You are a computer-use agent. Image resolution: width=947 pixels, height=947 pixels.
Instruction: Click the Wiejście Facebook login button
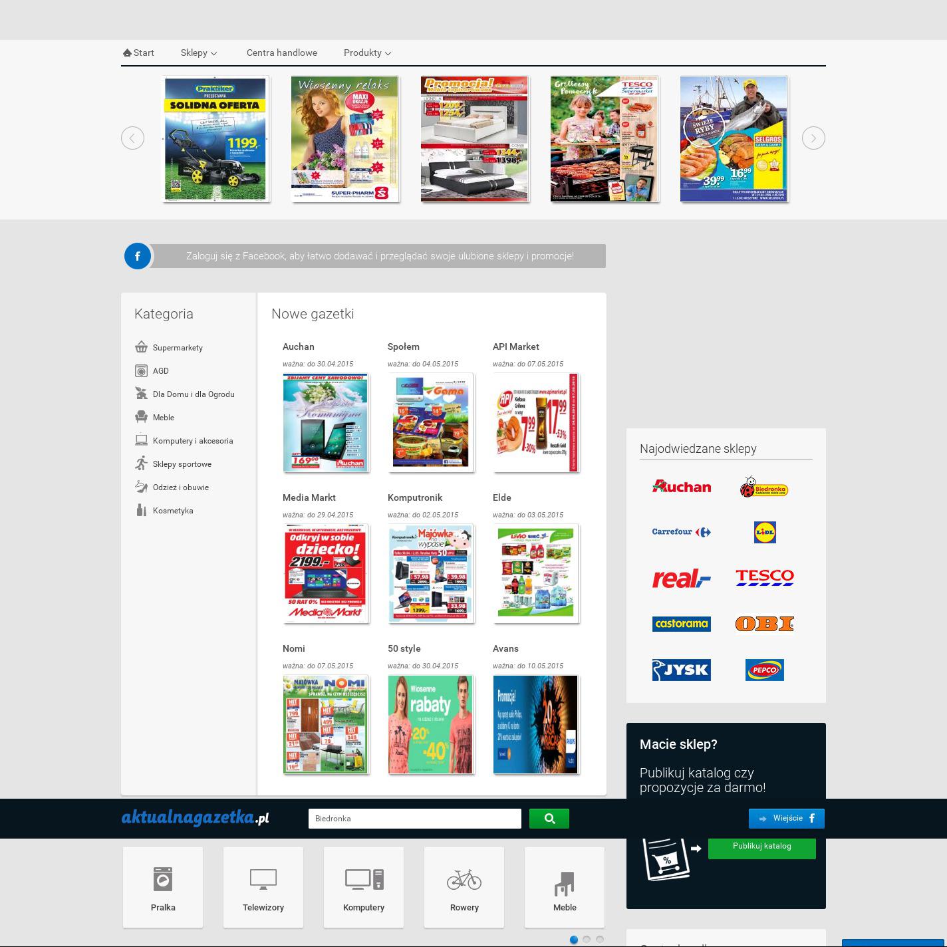(x=787, y=819)
